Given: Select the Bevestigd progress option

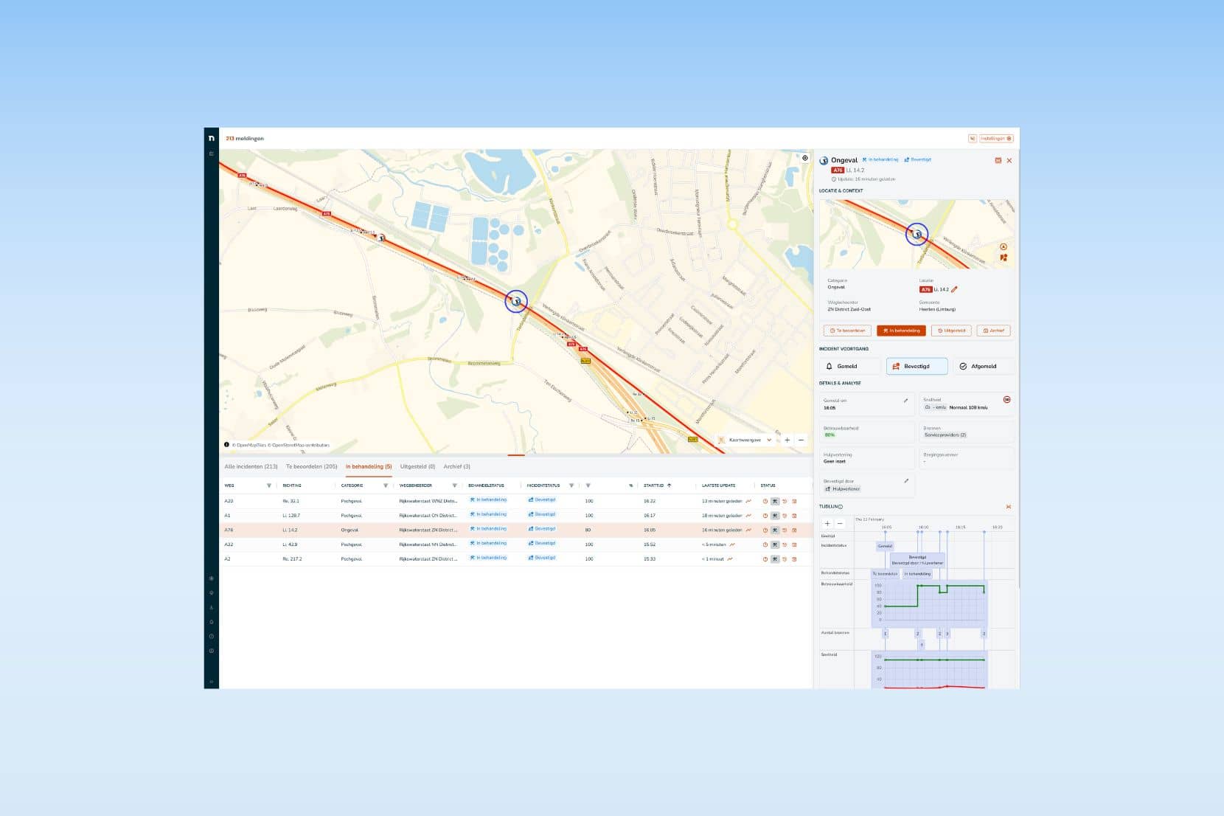Looking at the screenshot, I should point(916,366).
